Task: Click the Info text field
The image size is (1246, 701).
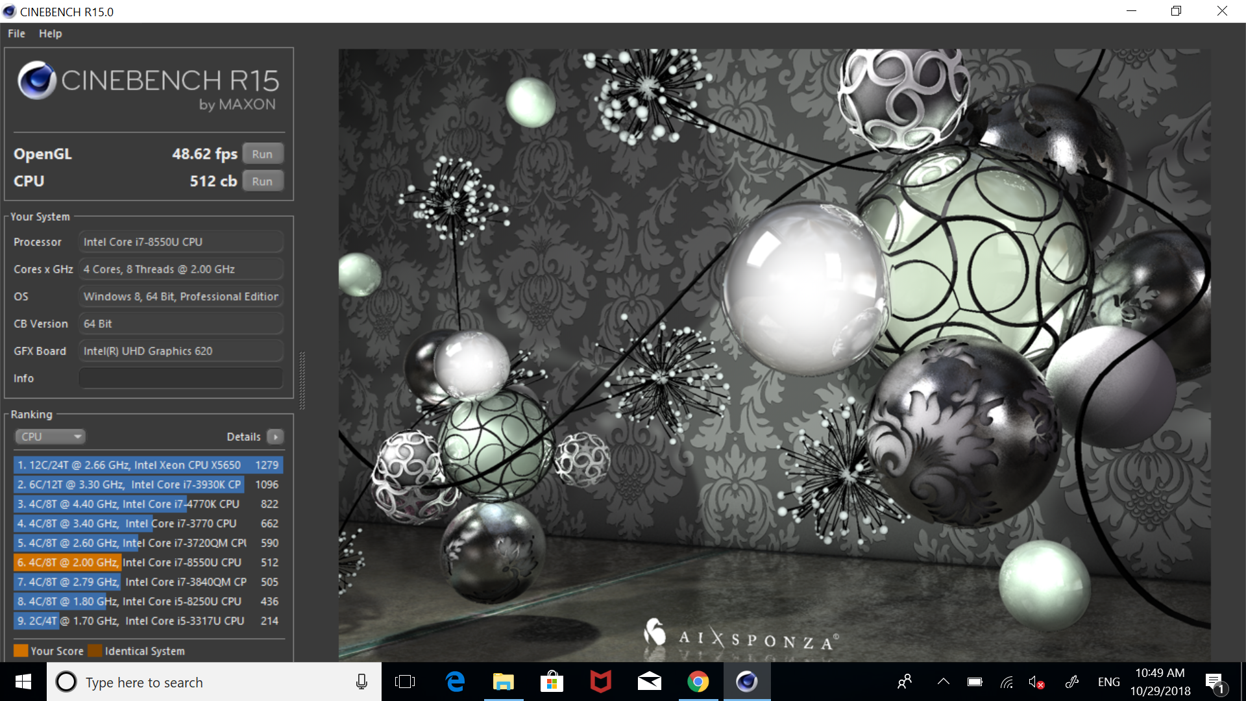Action: 181,378
